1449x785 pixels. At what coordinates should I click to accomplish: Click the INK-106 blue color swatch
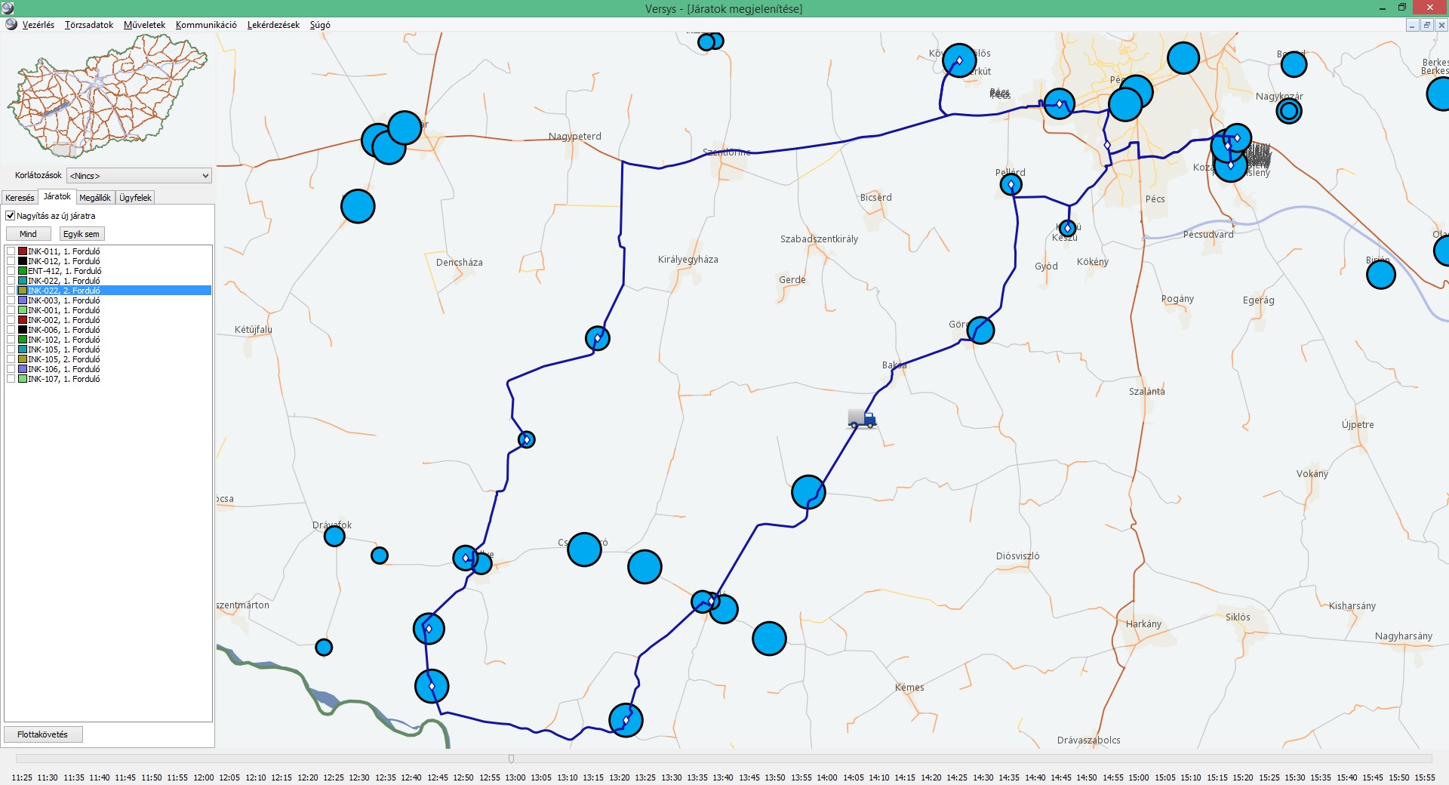point(23,369)
